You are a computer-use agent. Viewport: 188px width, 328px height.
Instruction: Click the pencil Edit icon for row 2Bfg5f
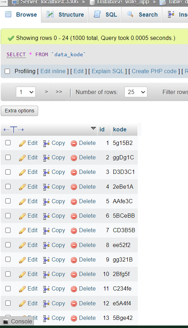tap(22, 274)
